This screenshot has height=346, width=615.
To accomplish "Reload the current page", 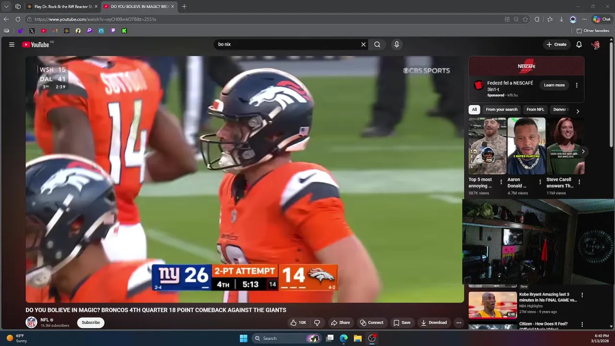I will click(x=18, y=19).
